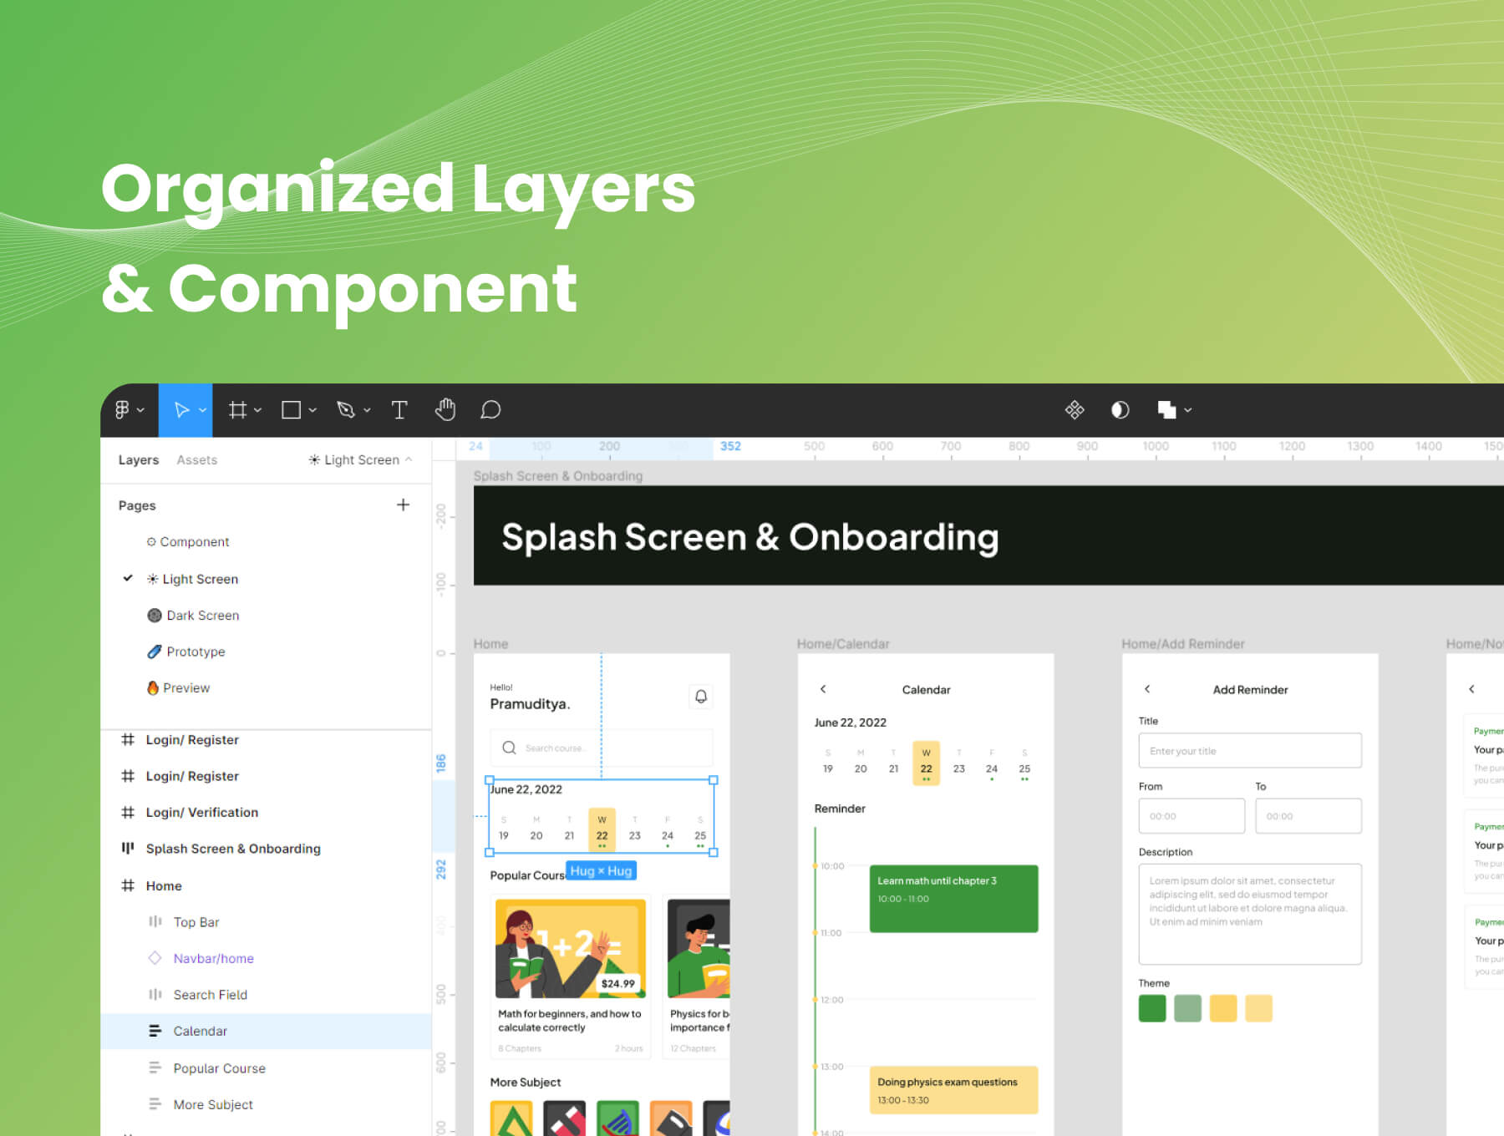Pick the dark green theme swatch

tap(1152, 1008)
